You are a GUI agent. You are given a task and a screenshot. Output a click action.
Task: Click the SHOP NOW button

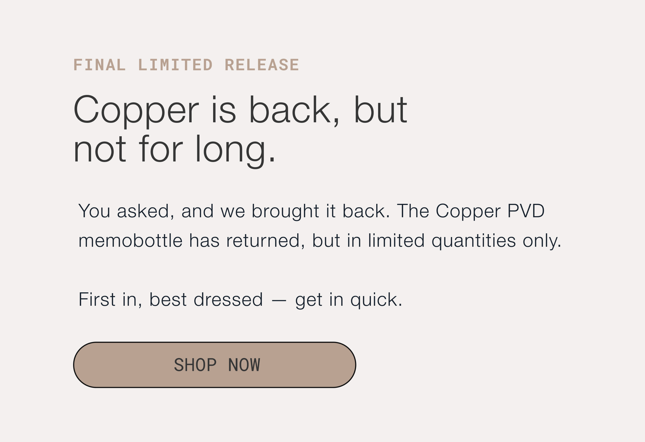[x=214, y=365]
